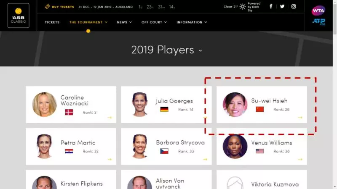Click the 'Clear 21°' weather text
Viewport: 337px width, 189px height.
pos(230,7)
